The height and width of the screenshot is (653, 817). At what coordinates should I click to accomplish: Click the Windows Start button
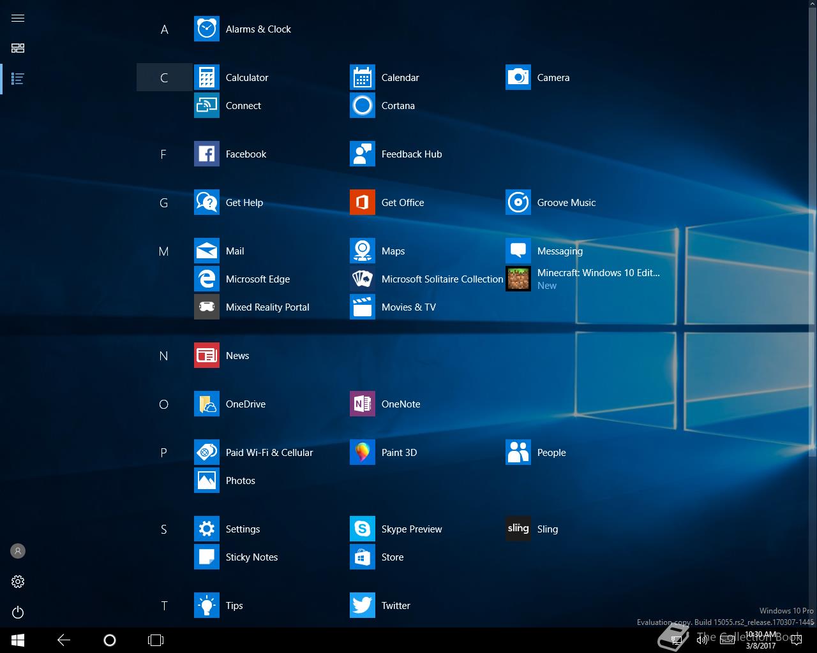click(18, 640)
